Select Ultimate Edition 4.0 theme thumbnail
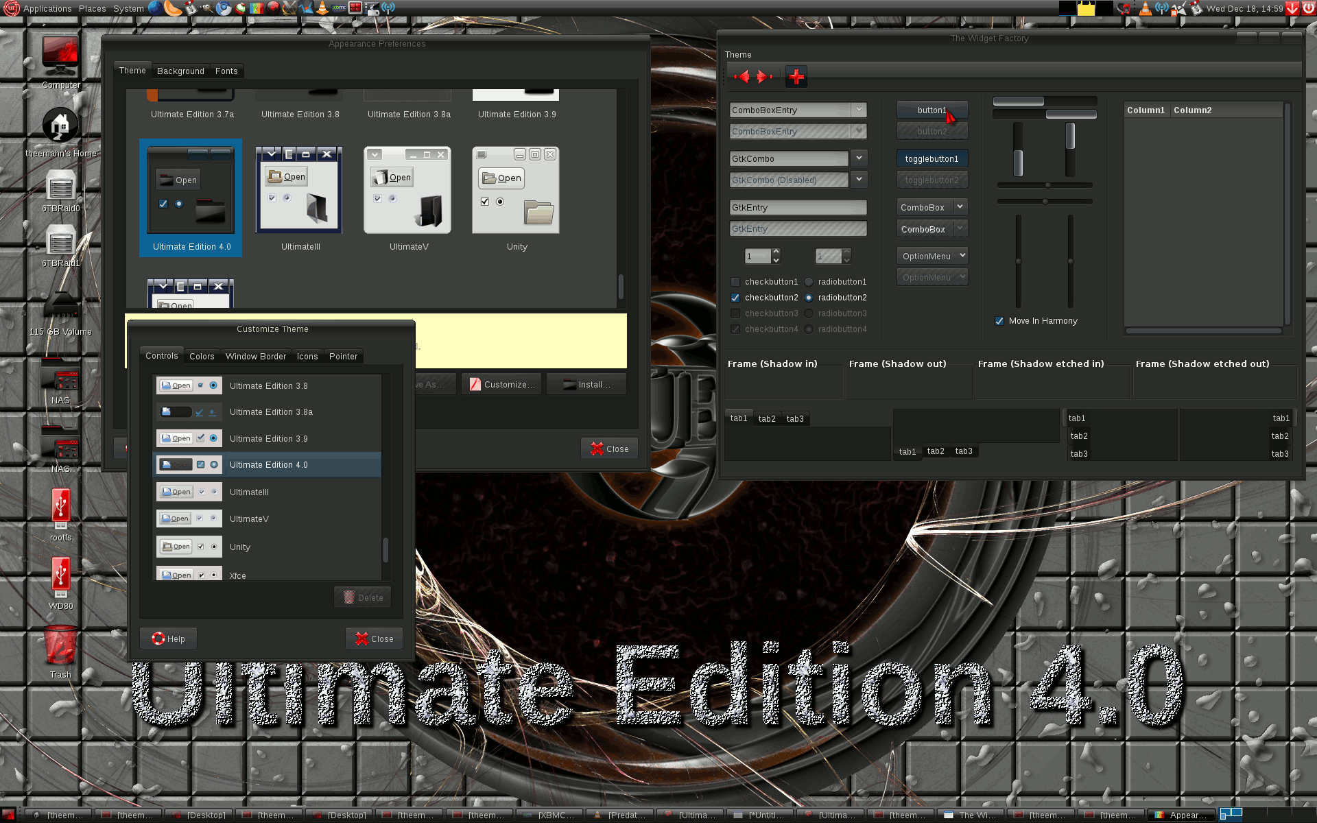The height and width of the screenshot is (823, 1317). coord(191,198)
